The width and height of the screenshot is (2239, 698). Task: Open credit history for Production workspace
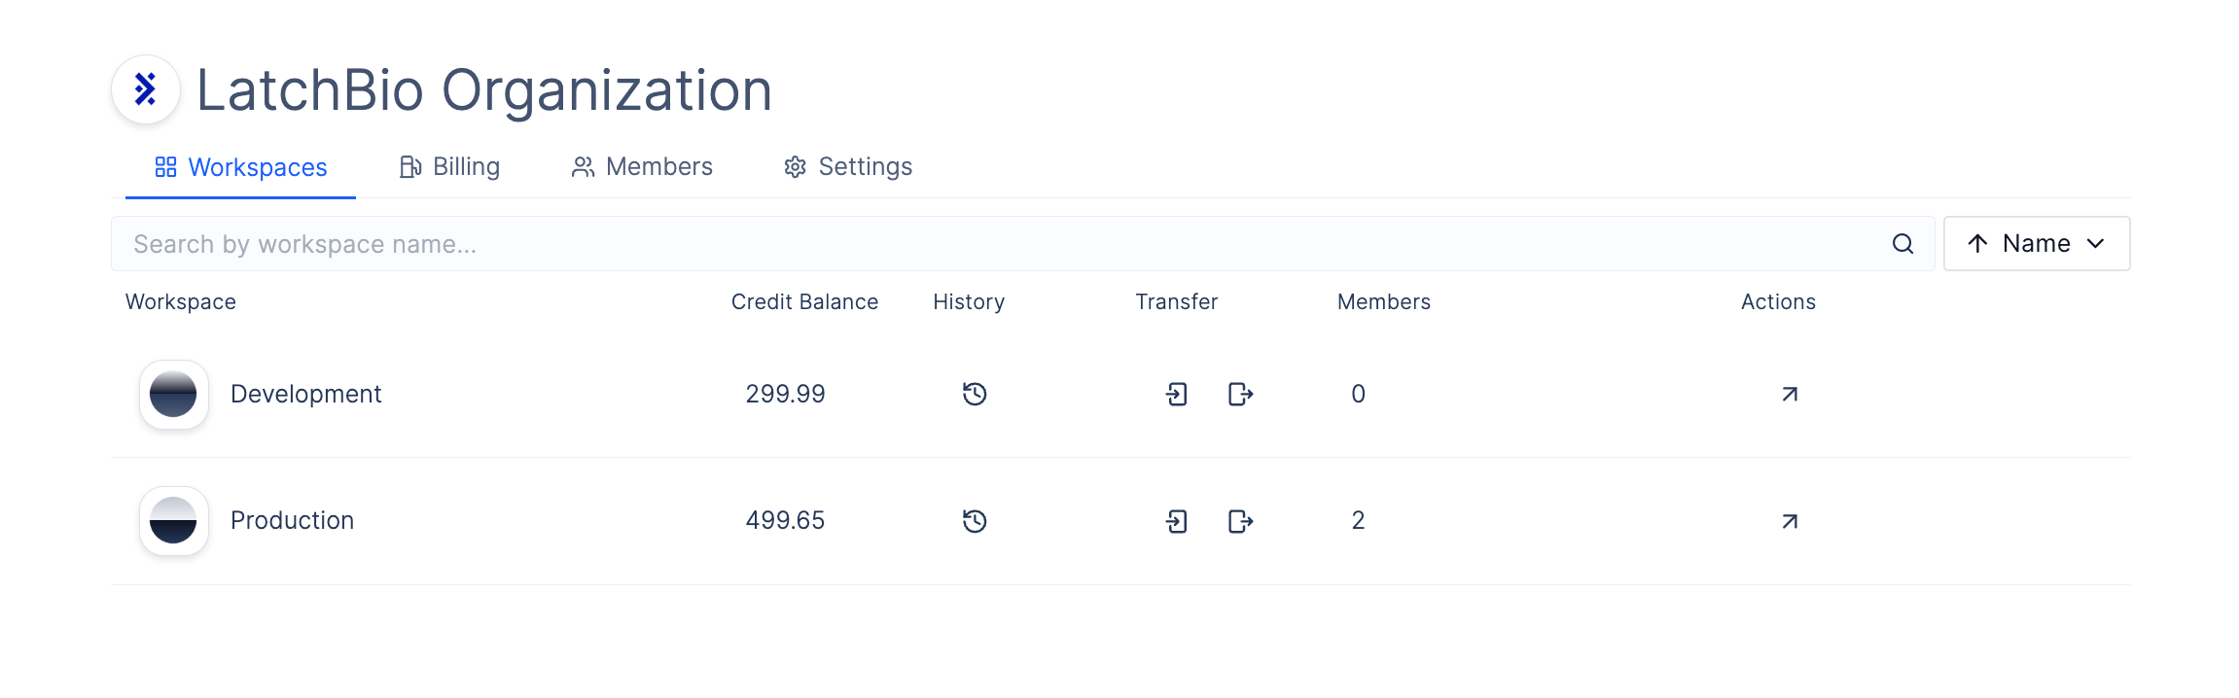[x=975, y=521]
